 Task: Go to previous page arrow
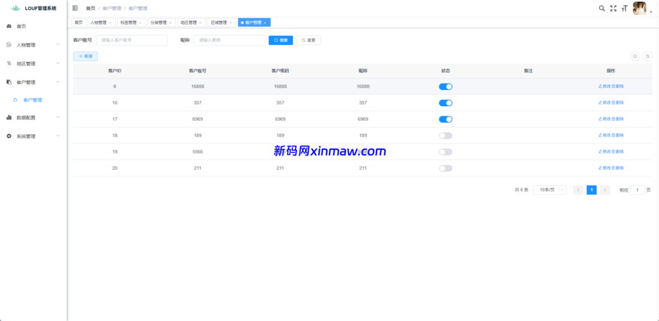[x=579, y=190]
